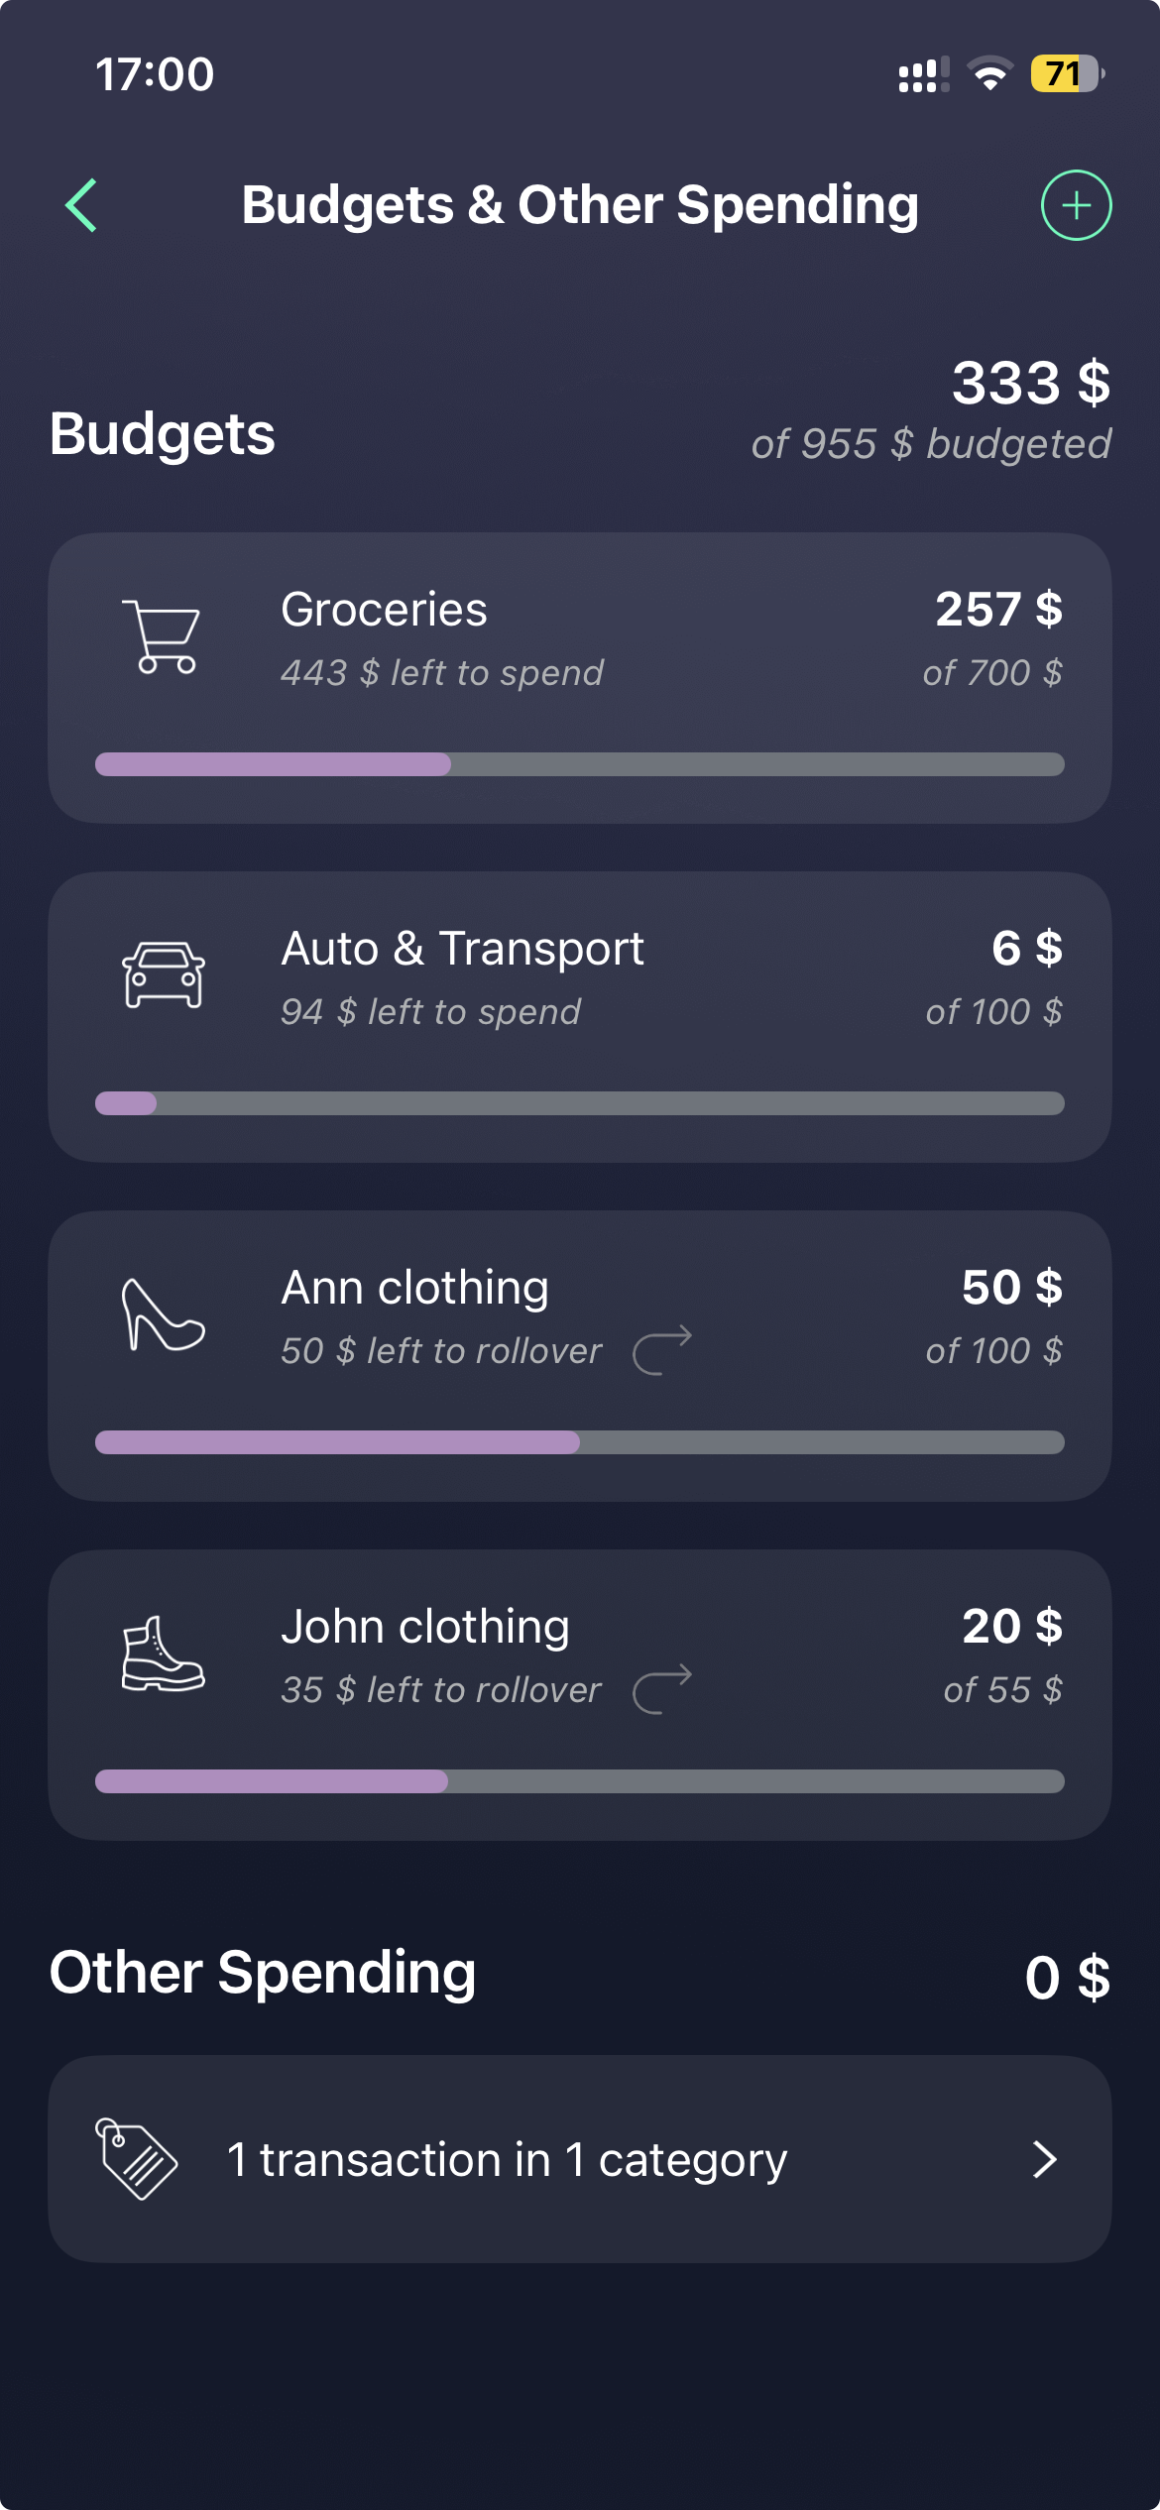Click the Groceries progress bar
The image size is (1160, 2510).
coord(580,764)
